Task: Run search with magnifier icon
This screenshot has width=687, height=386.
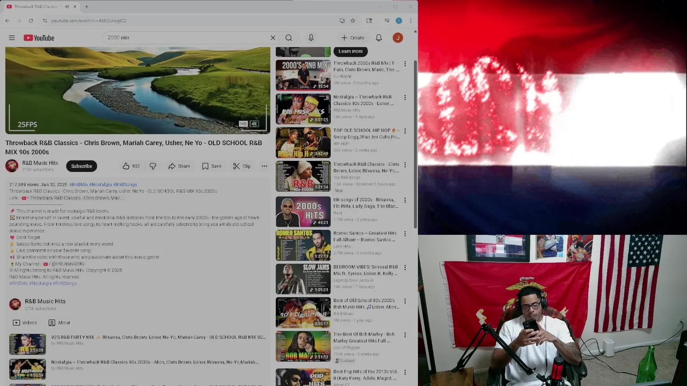Action: pos(289,38)
